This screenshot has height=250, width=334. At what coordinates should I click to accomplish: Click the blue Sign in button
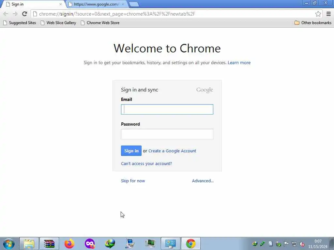click(x=131, y=151)
